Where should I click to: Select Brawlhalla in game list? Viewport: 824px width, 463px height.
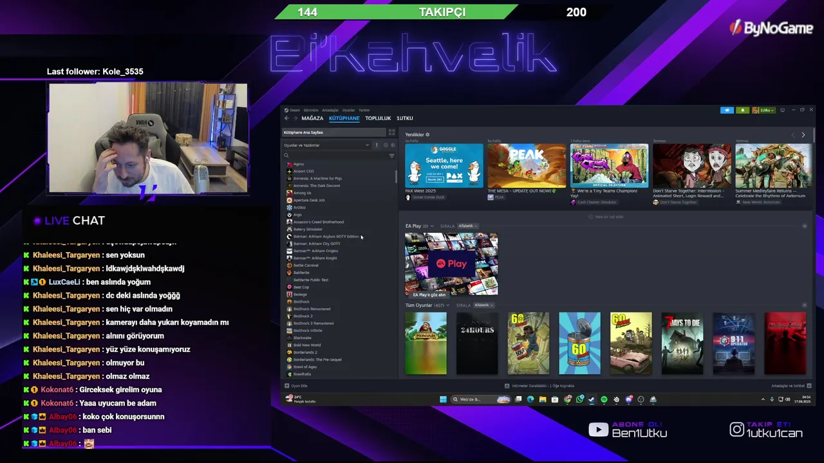click(x=302, y=374)
